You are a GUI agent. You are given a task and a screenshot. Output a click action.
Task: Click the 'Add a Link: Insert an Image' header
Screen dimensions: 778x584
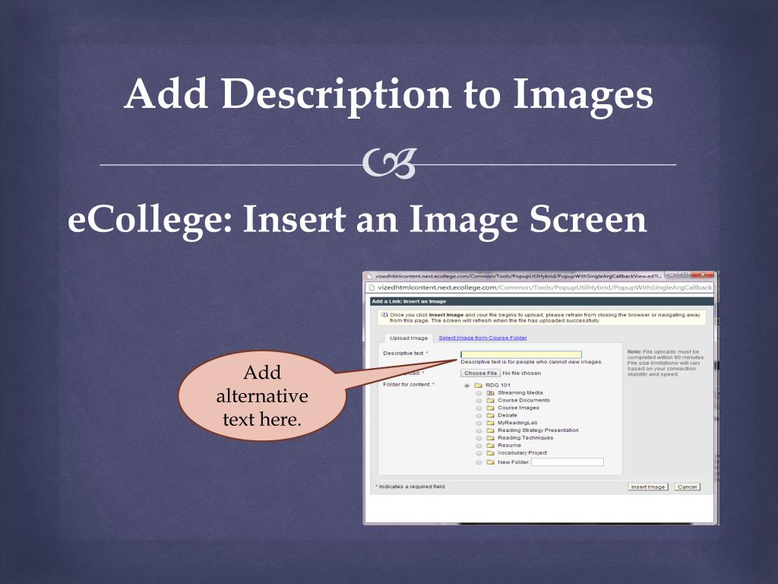pyautogui.click(x=409, y=301)
